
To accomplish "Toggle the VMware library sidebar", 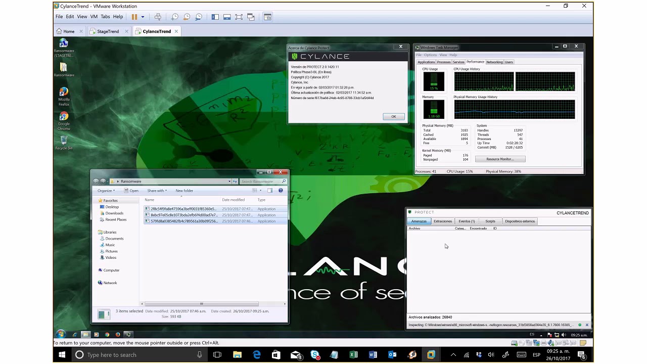I will (215, 17).
